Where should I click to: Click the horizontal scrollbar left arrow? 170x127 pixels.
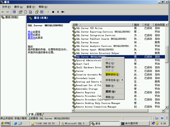(73, 110)
